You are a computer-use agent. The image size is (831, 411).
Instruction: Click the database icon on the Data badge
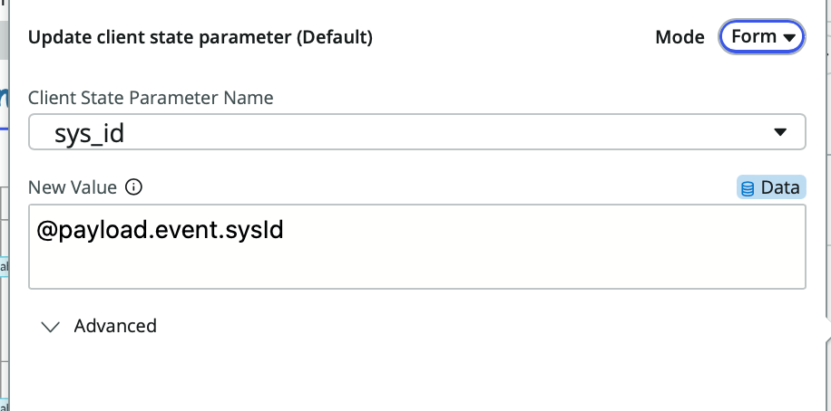coord(748,188)
